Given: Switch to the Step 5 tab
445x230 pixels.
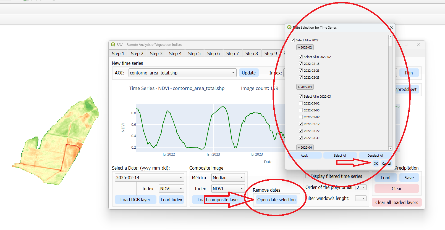Looking at the screenshot, I should tap(194, 54).
